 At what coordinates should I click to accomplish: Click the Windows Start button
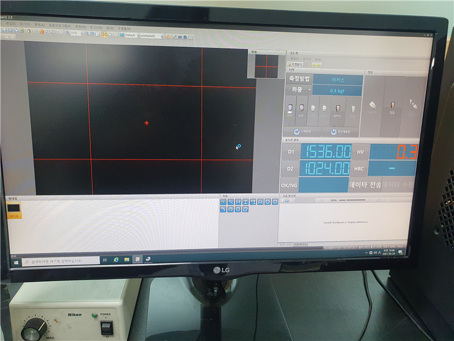point(16,262)
